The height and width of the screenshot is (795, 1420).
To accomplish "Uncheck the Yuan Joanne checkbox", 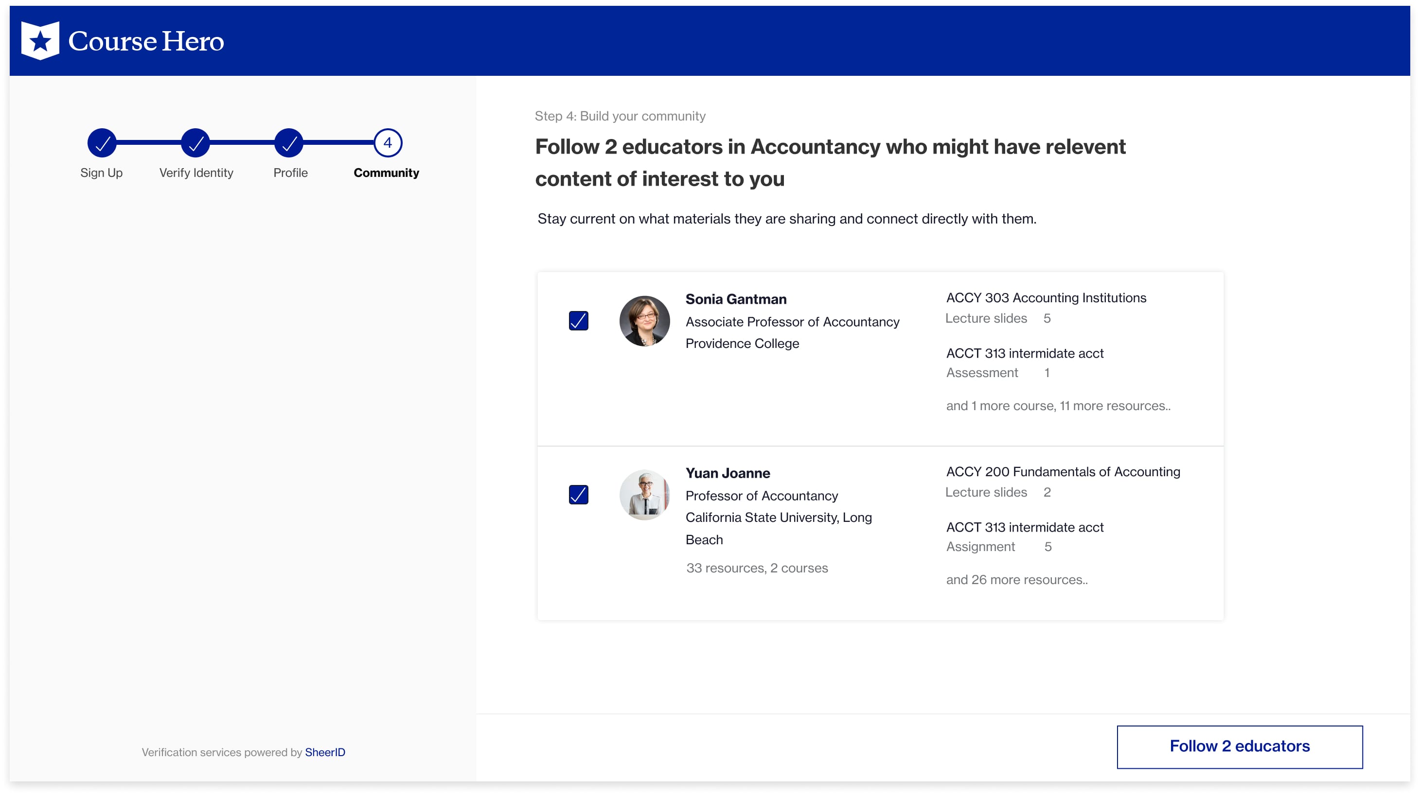I will [578, 495].
